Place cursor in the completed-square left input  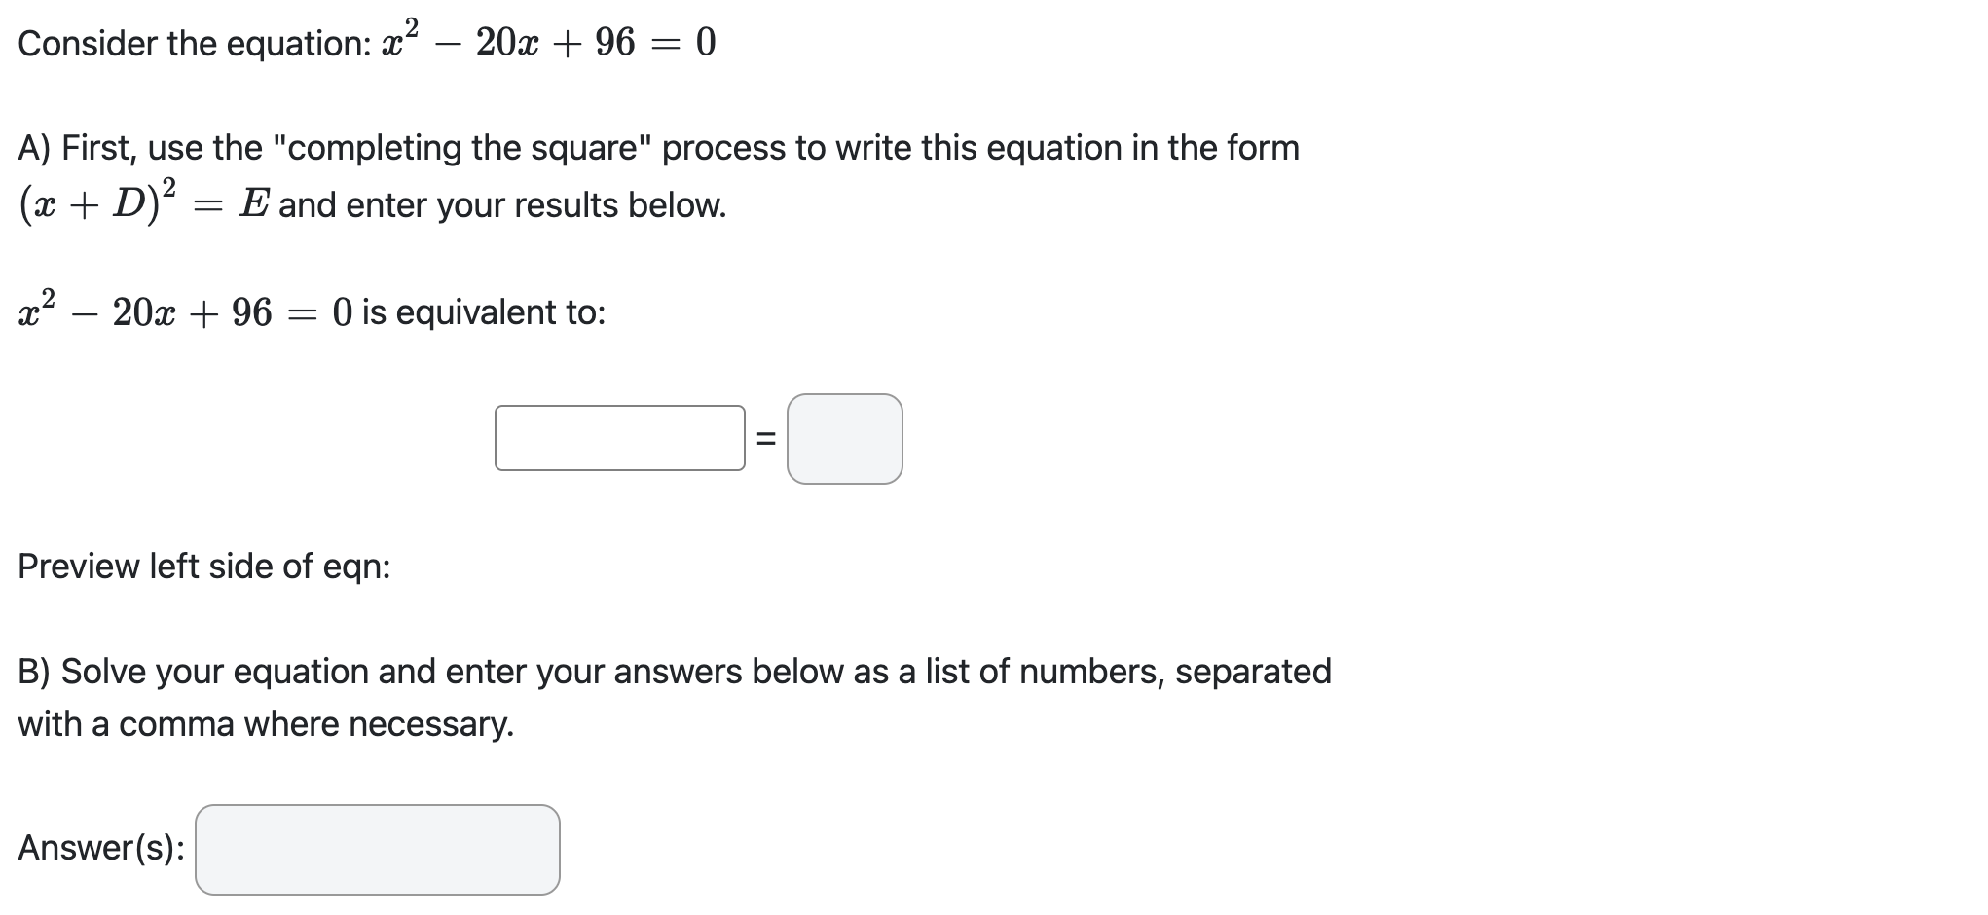[x=618, y=440]
